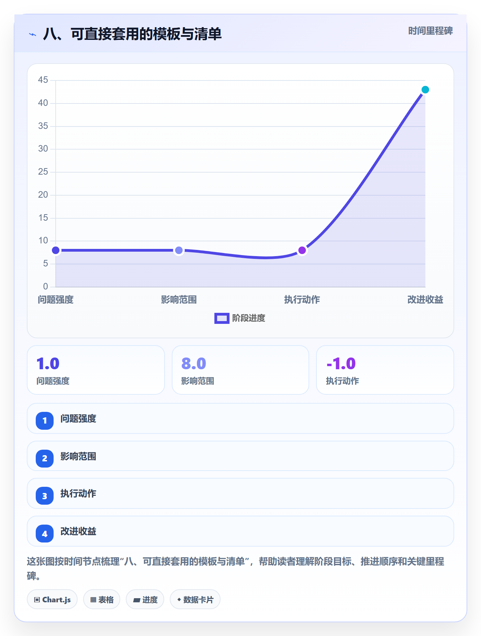Click the 问题强度 x-axis label
The image size is (481, 636).
click(x=56, y=300)
